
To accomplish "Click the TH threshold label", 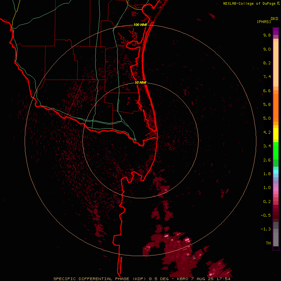I will (268, 243).
